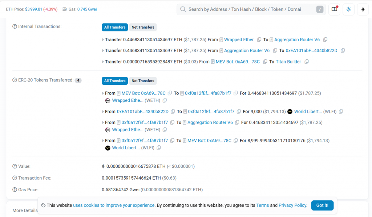Click More Details section label
The width and height of the screenshot is (372, 217).
coord(25,210)
